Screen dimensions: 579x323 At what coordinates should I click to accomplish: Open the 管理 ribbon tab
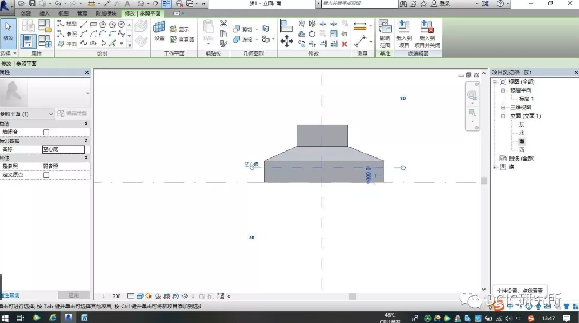pos(82,13)
